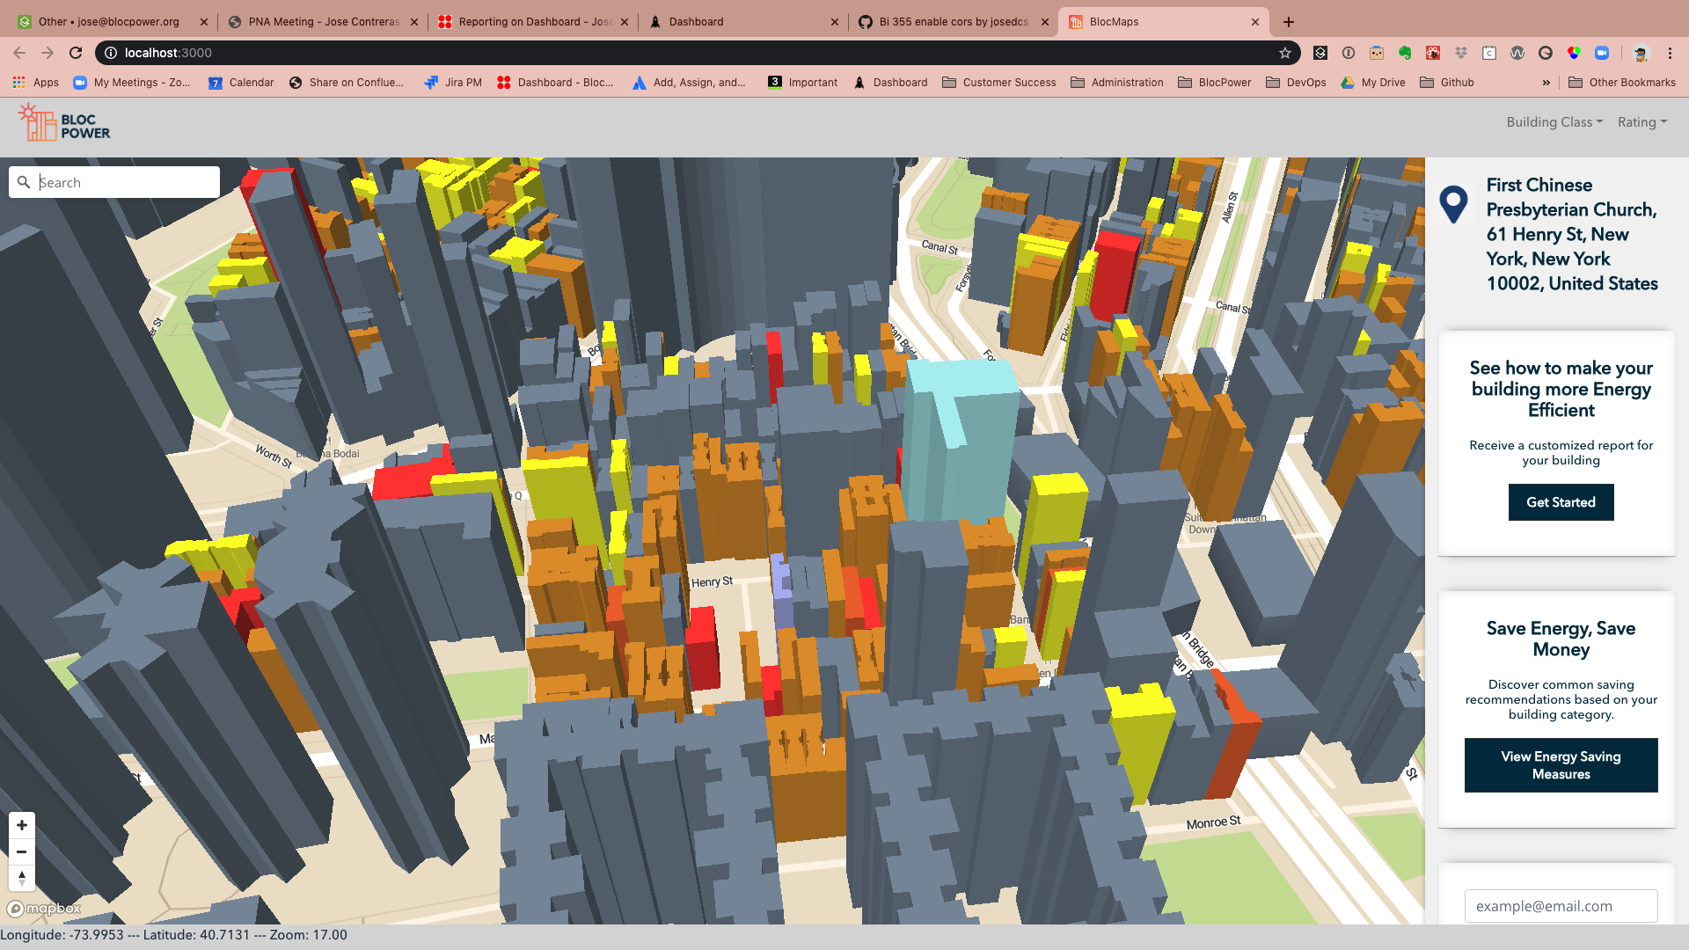Click View Energy Saving Measures button
Screen dimensions: 1689x950
[1561, 765]
